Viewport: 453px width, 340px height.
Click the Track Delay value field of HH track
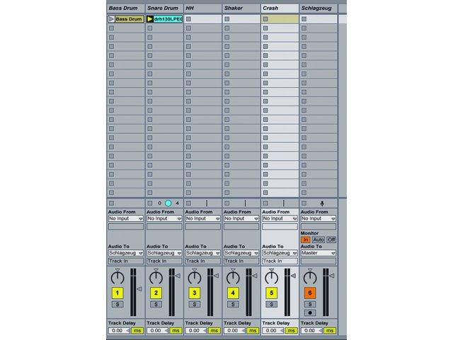click(x=196, y=331)
